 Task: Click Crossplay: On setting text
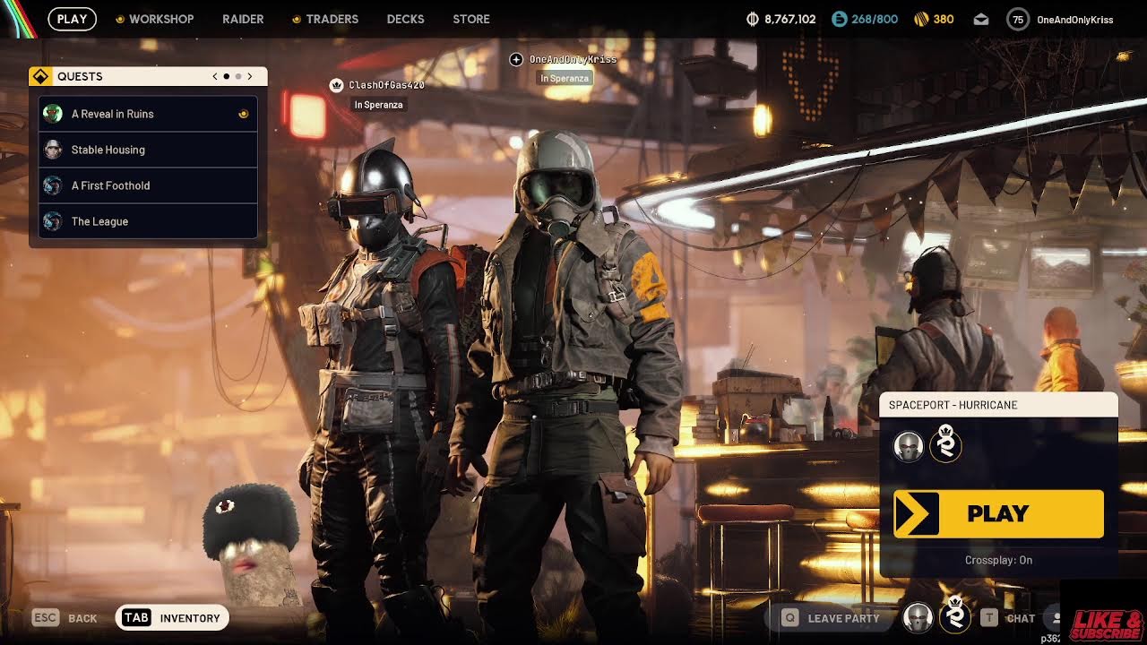(998, 560)
